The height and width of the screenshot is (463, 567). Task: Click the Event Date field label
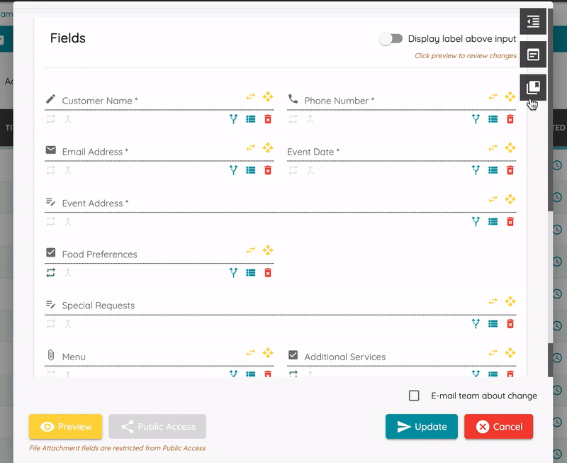pyautogui.click(x=313, y=152)
